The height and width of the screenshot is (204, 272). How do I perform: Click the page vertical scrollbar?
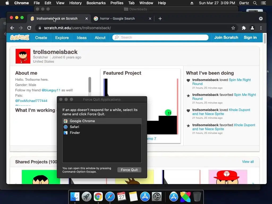tap(265, 39)
